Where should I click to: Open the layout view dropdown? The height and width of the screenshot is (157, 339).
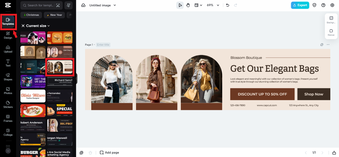(198, 5)
